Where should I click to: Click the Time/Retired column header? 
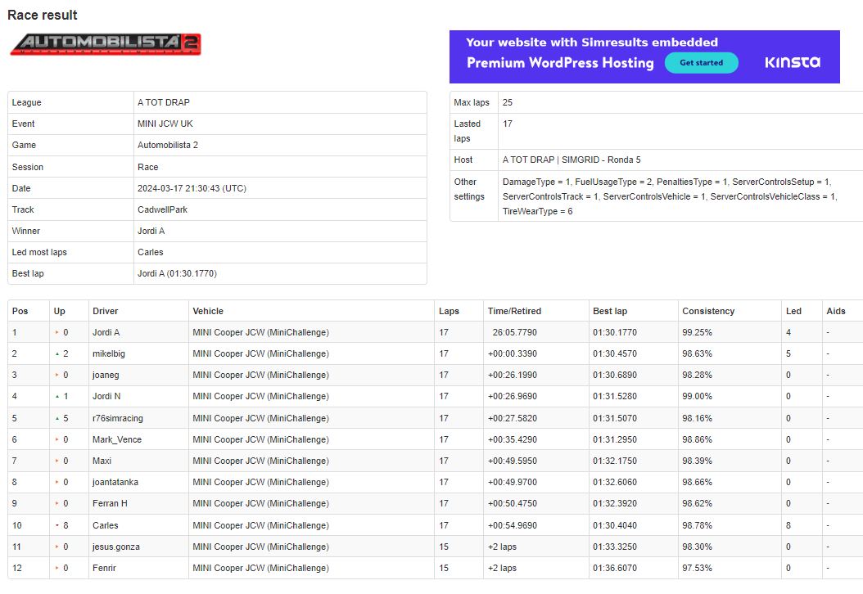coord(514,311)
